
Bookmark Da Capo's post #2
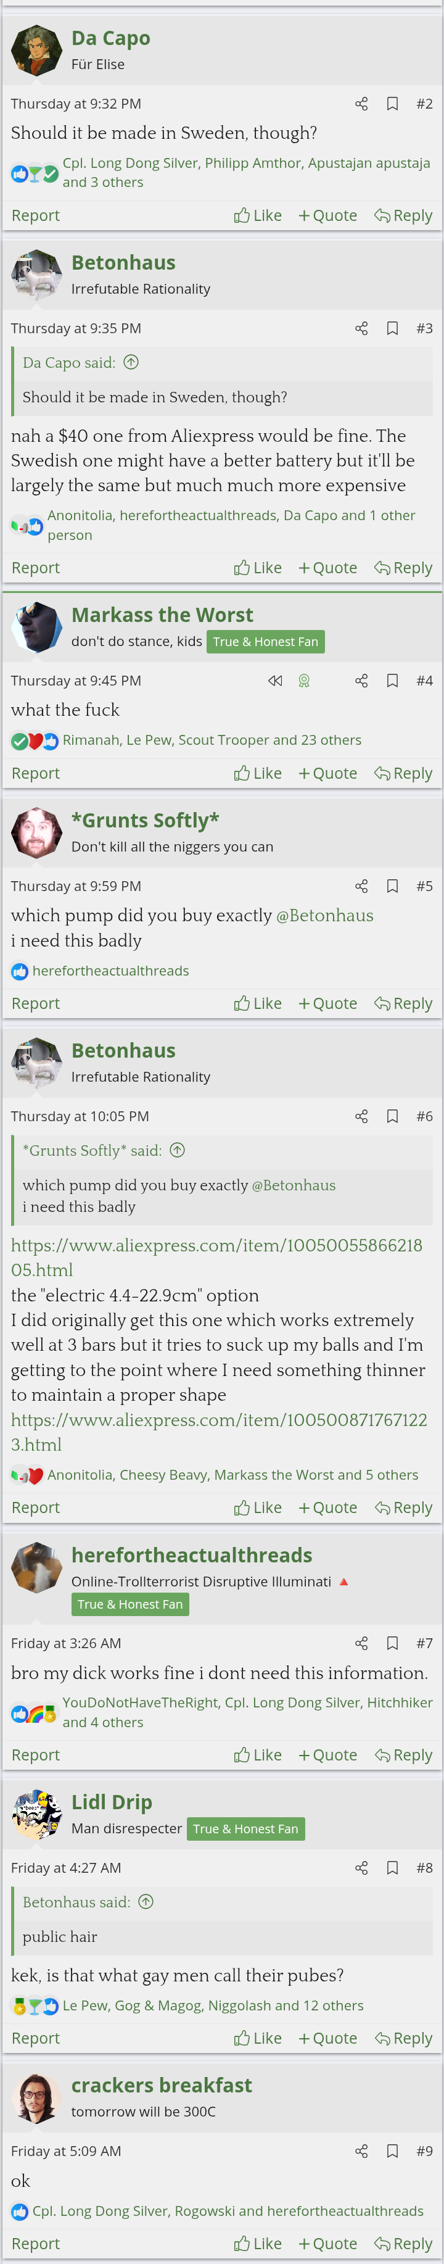tap(392, 104)
